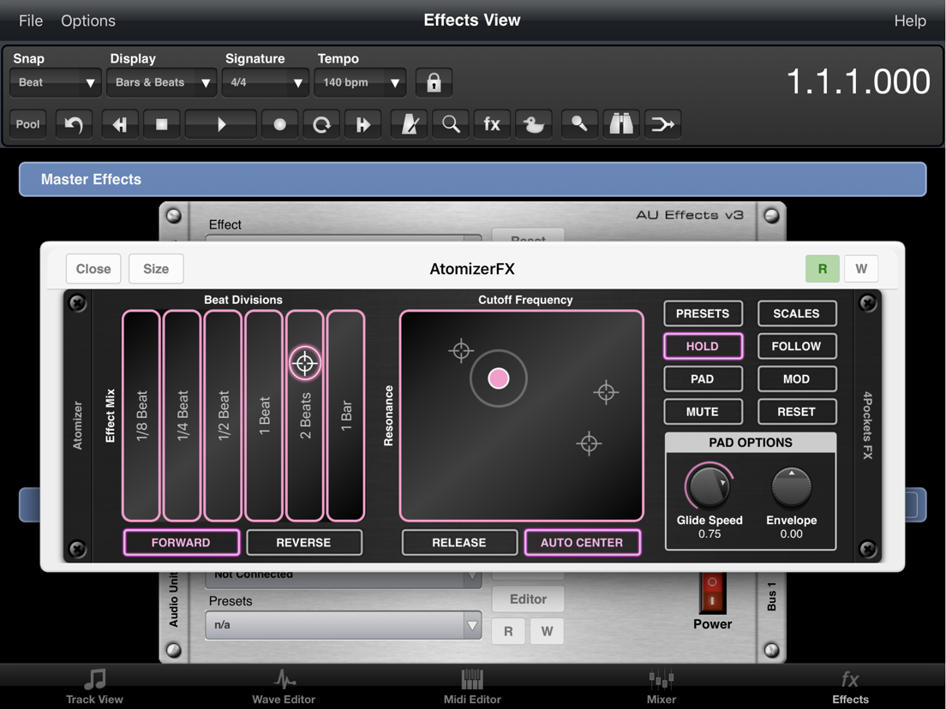
Task: Open the magnifier zoom tool
Action: click(x=451, y=124)
